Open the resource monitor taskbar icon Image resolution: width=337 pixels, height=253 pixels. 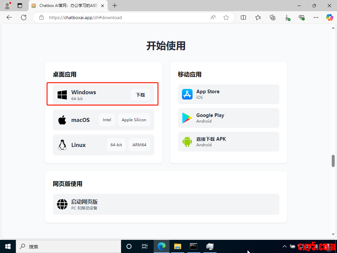click(210, 246)
